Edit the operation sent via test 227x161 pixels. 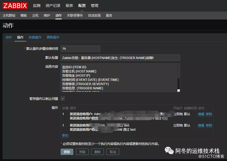click(x=201, y=125)
